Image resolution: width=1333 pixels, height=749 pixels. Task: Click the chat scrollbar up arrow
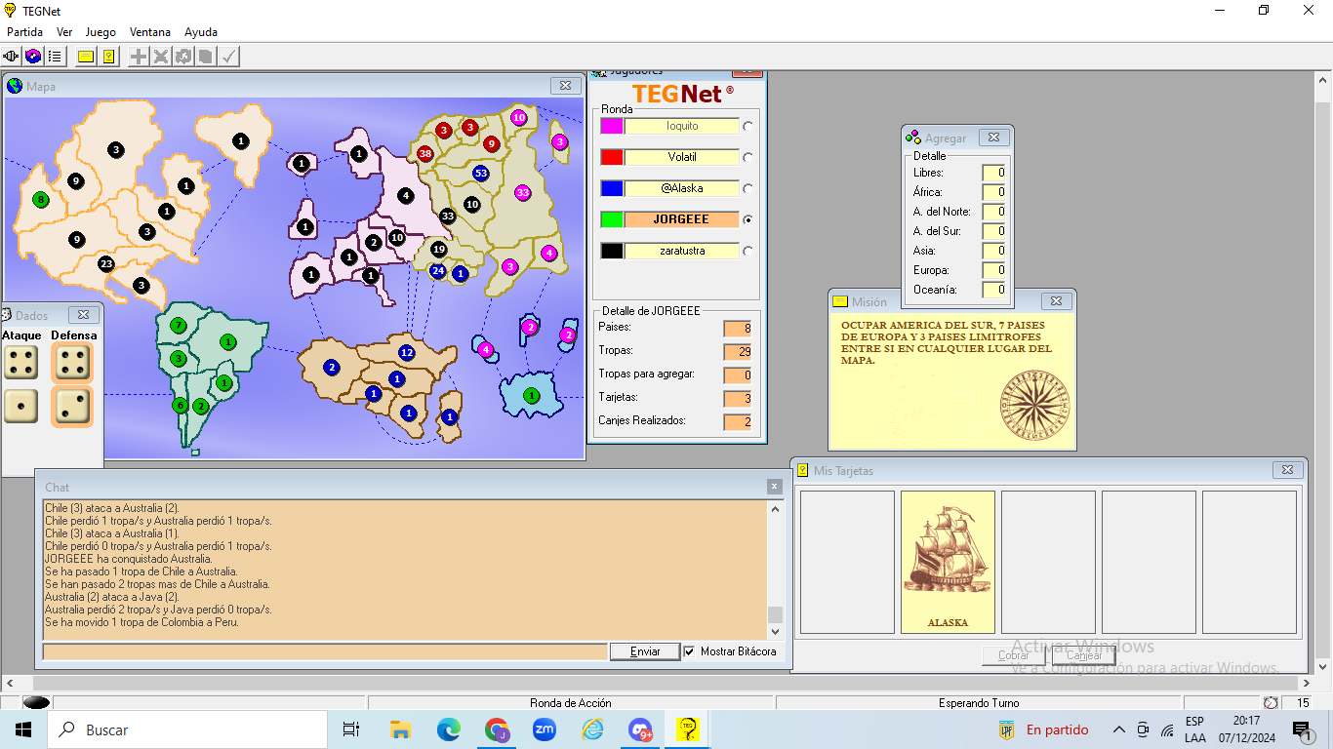click(x=776, y=508)
